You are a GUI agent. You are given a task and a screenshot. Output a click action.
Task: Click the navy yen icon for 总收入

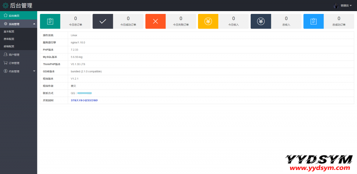pyautogui.click(x=261, y=21)
